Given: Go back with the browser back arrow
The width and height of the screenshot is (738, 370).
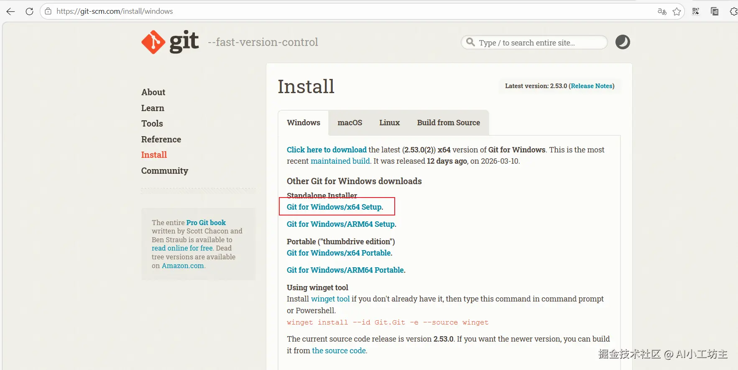Looking at the screenshot, I should tap(10, 11).
